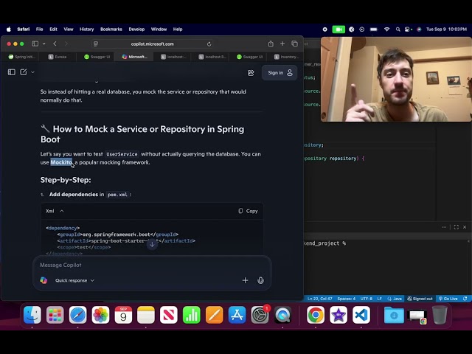Maximize the VS Code terminal panel
The width and height of the screenshot is (472, 354).
(x=457, y=227)
